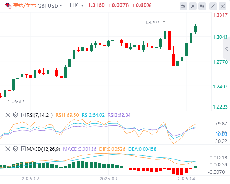Open the 日K period dropdown arrow

(82, 6)
